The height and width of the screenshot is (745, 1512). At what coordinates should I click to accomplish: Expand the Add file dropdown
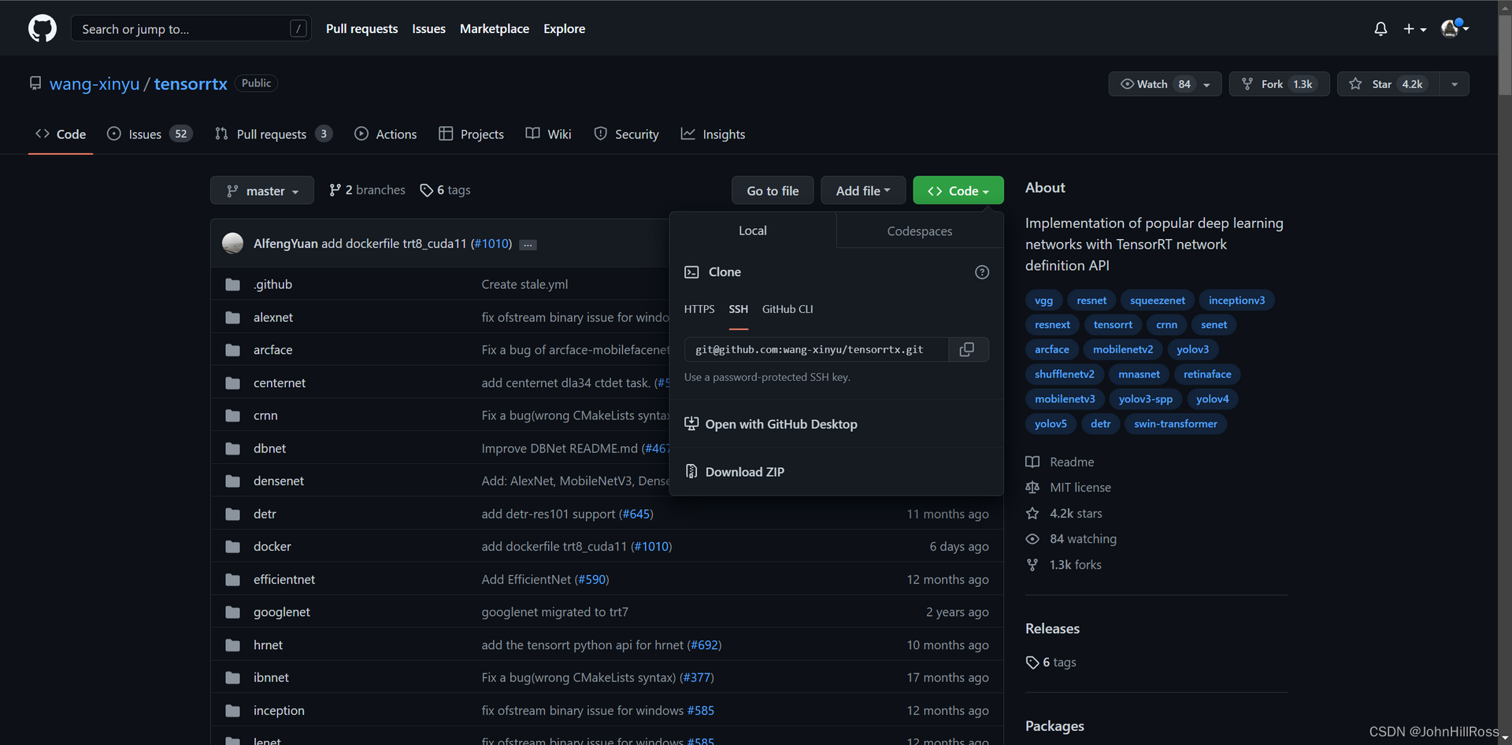[x=863, y=190]
